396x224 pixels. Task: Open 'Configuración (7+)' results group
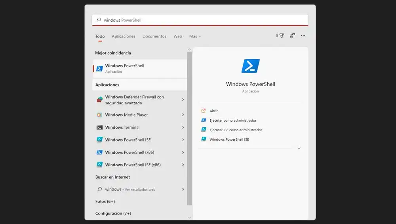pyautogui.click(x=113, y=213)
